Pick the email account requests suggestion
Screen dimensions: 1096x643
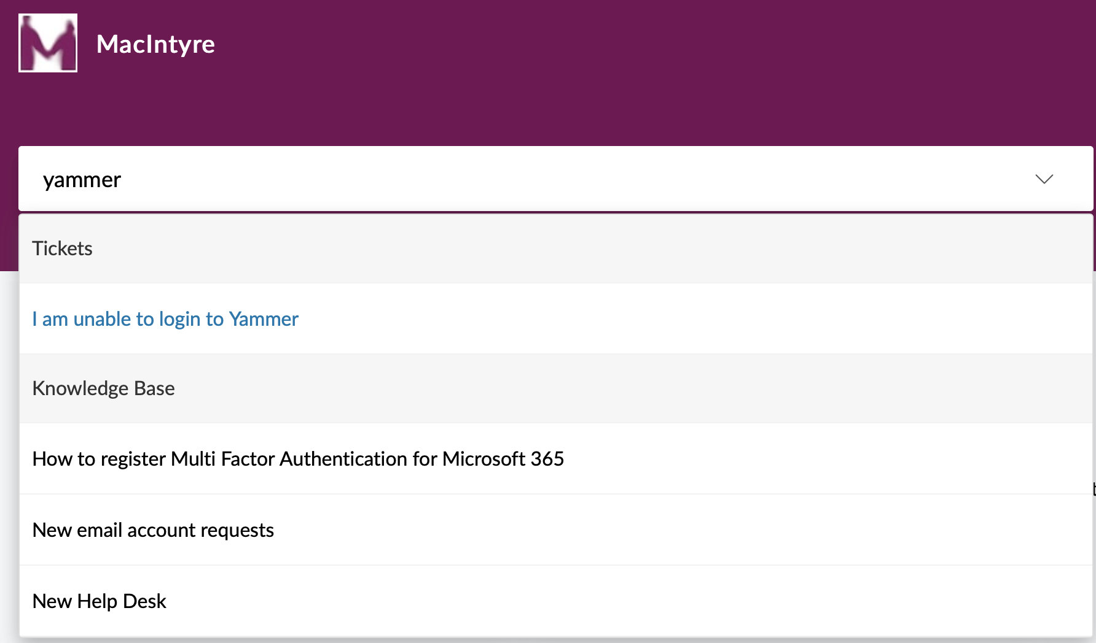point(153,530)
